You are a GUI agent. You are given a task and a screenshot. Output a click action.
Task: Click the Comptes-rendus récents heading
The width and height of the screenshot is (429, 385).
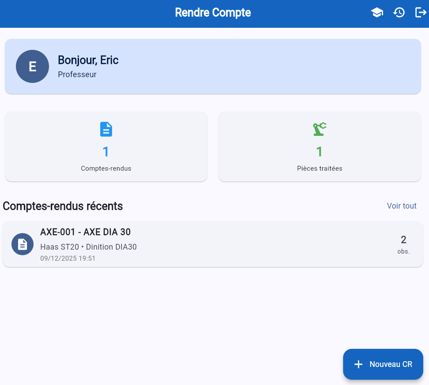(63, 206)
